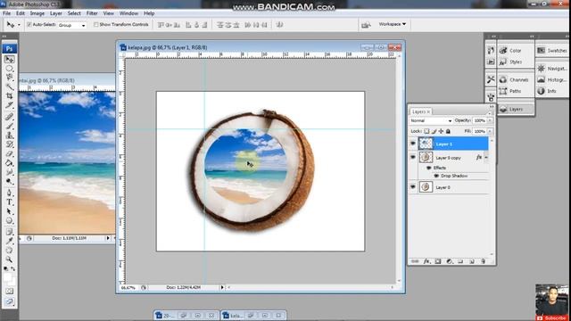Toggle Quick Mask mode button
The image size is (571, 321).
click(x=10, y=292)
